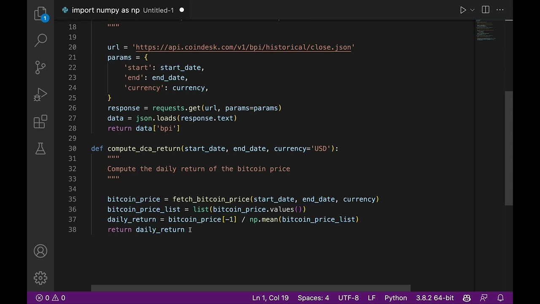The image size is (540, 304).
Task: Open the More Actions ellipsis menu
Action: (500, 10)
